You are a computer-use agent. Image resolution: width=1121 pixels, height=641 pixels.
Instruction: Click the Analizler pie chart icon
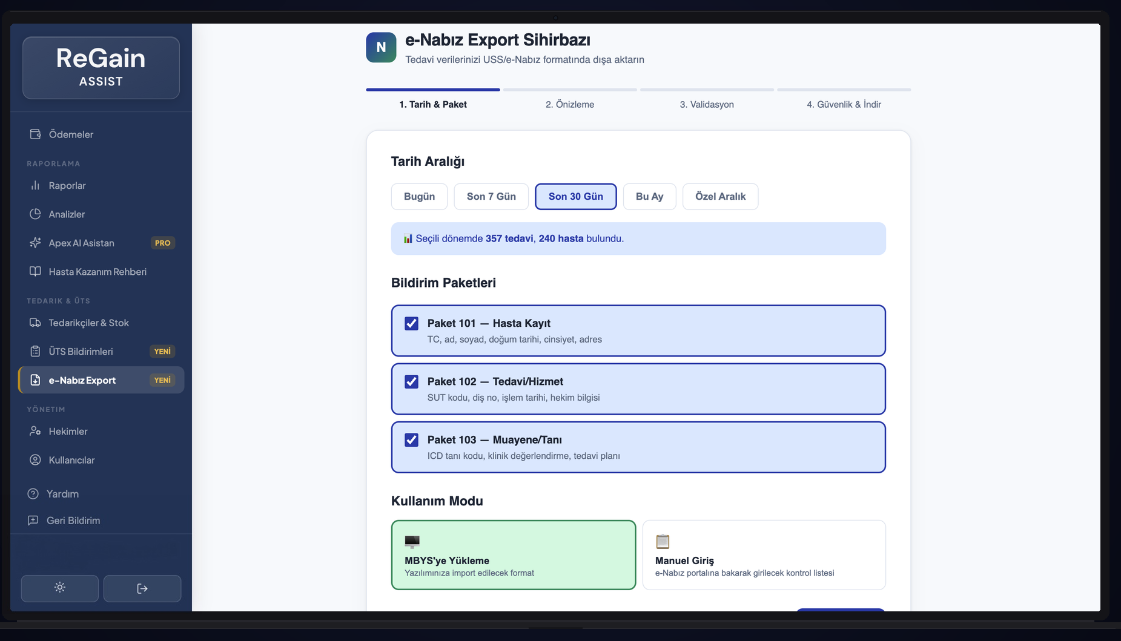35,214
